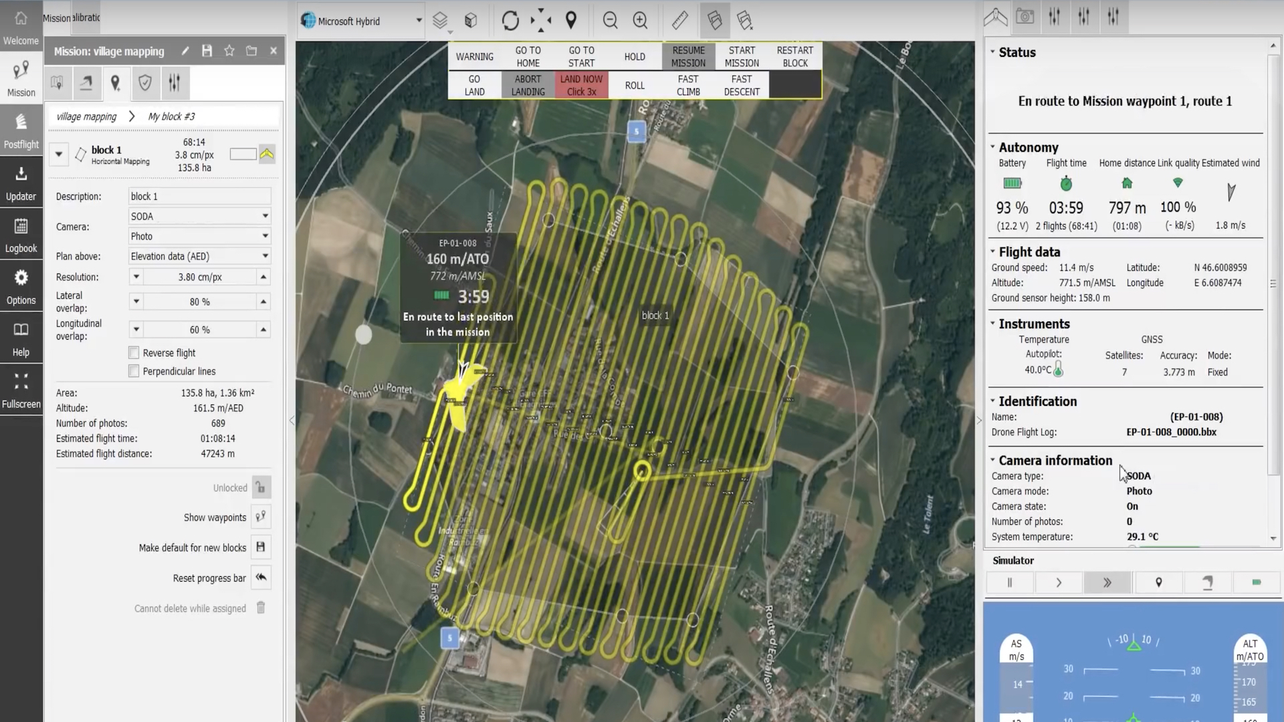This screenshot has height=722, width=1284.
Task: Click the Show waypoints icon button
Action: [261, 517]
